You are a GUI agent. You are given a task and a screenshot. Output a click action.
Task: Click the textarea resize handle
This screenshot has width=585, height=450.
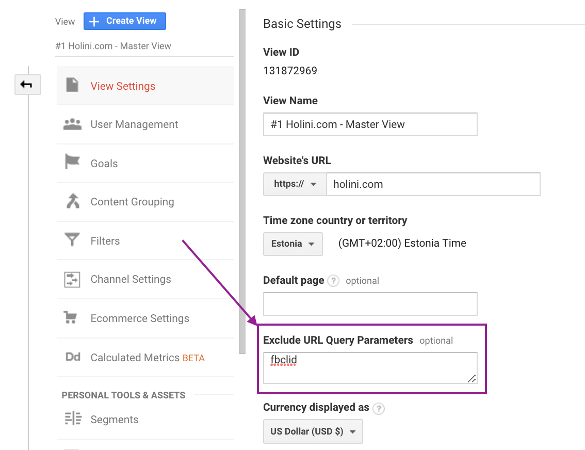click(472, 379)
